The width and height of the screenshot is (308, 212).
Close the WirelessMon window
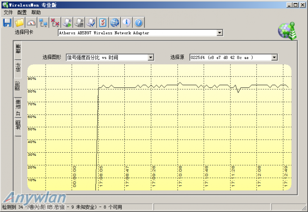(302, 5)
